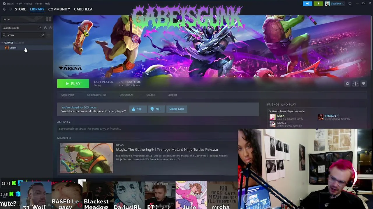The image size is (373, 209).
Task: Add game to favorites heart icon
Action: click(x=364, y=84)
